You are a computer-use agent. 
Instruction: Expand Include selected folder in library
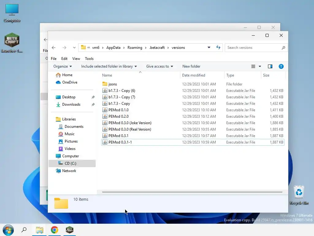[x=109, y=66]
